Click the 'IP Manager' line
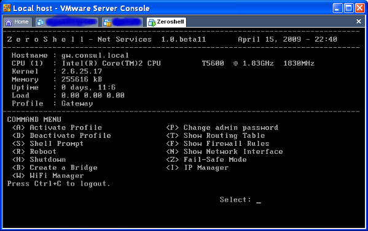The width and height of the screenshot is (368, 231). tap(197, 167)
